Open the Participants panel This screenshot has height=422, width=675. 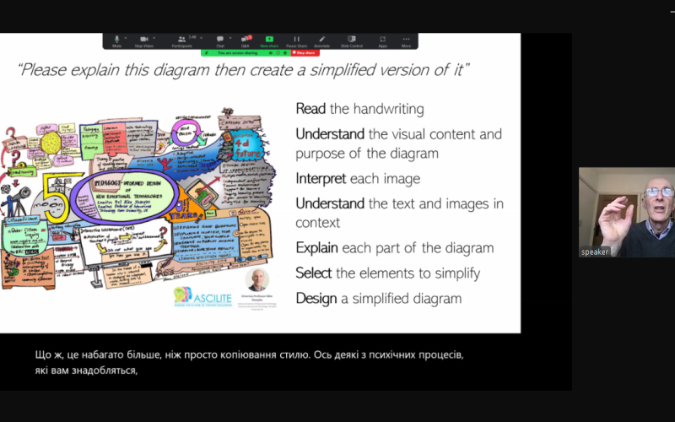click(181, 41)
